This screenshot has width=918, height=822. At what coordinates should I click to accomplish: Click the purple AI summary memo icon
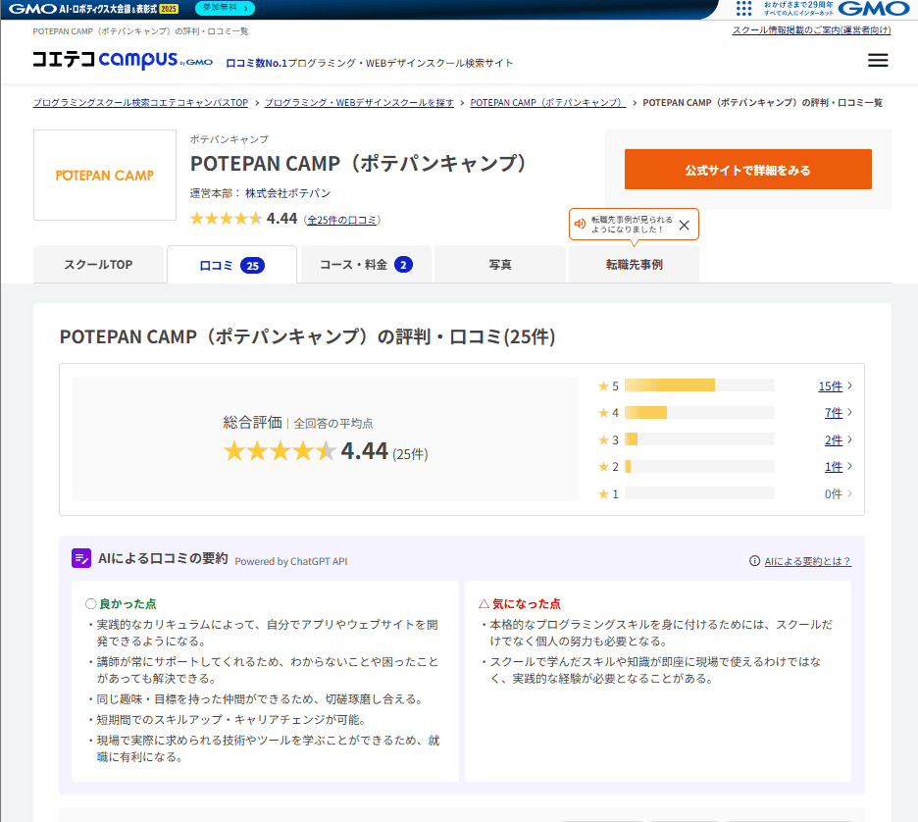pyautogui.click(x=82, y=557)
